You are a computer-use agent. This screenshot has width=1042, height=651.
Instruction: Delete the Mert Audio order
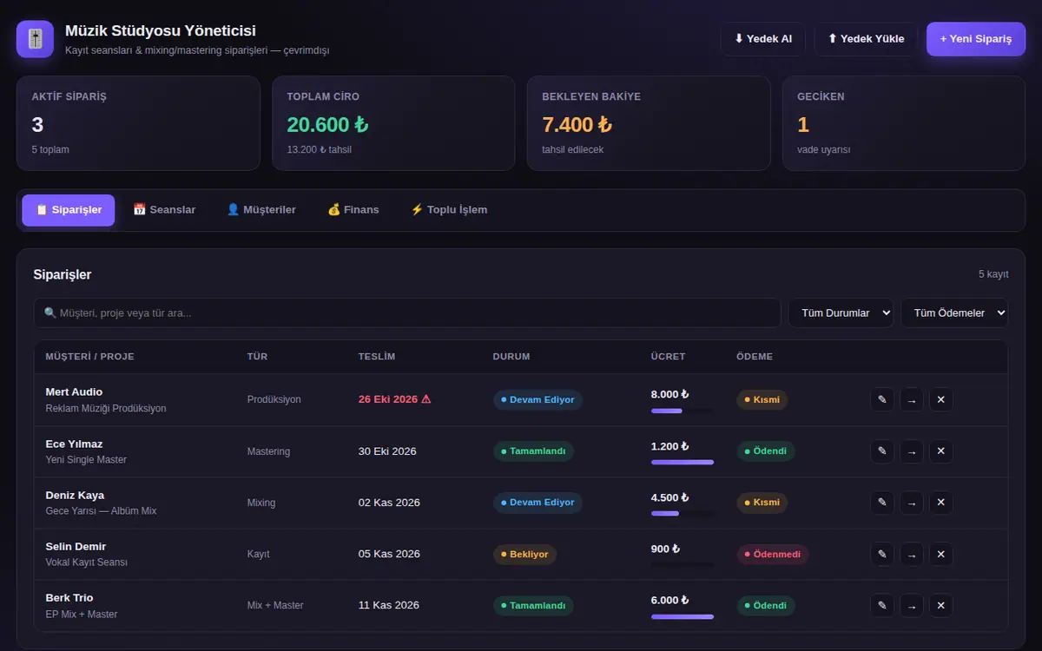(x=941, y=400)
